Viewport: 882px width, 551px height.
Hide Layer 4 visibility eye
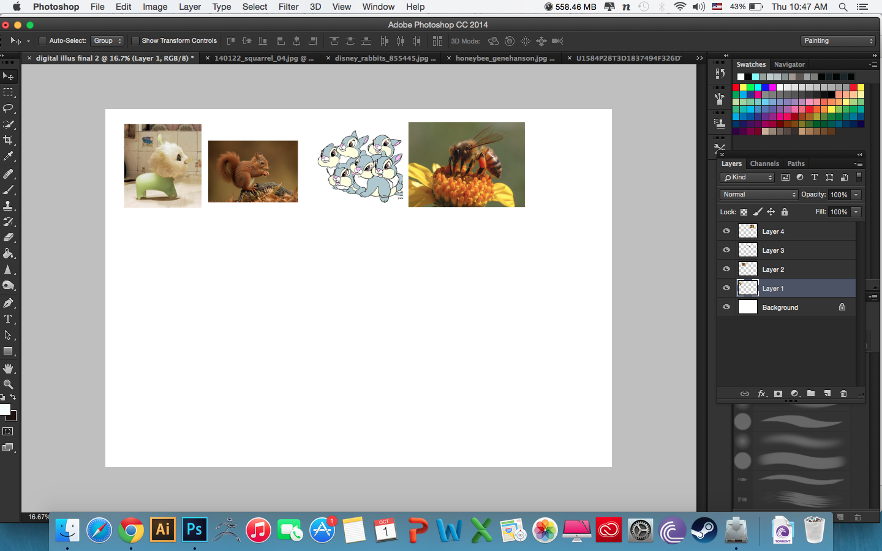pyautogui.click(x=726, y=231)
